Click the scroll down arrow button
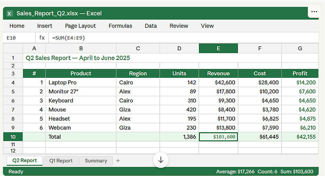 click(x=161, y=160)
